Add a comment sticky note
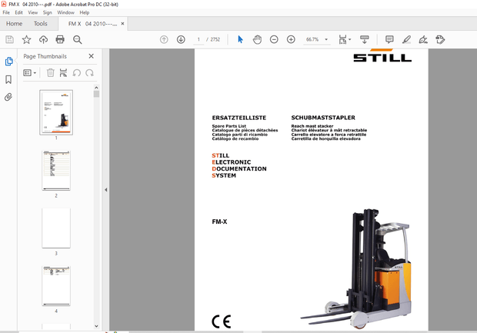The height and width of the screenshot is (333, 477). 389,39
